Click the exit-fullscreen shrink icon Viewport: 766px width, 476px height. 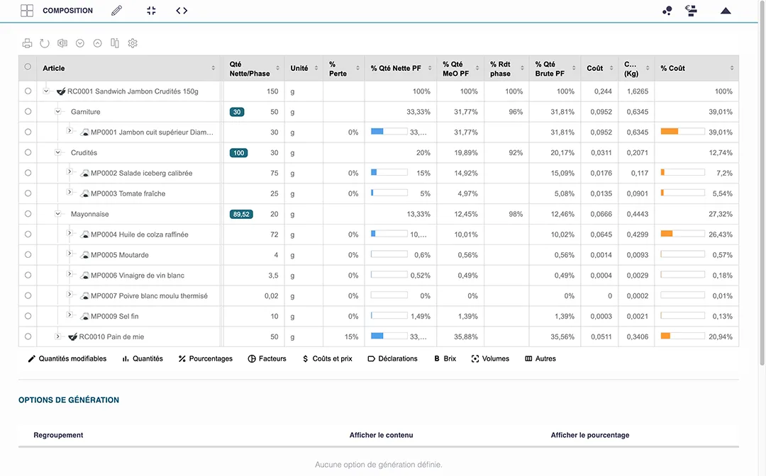(x=152, y=11)
